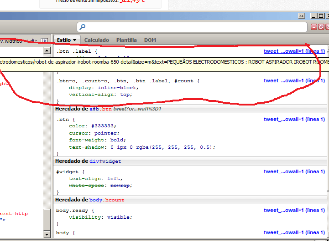
Task: Switch to the Plantilla tab
Action: [126, 40]
